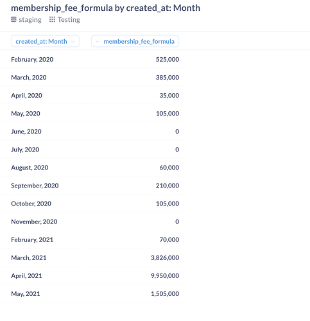Select the February, 2020 date cell
The image size is (310, 321).
pos(32,60)
